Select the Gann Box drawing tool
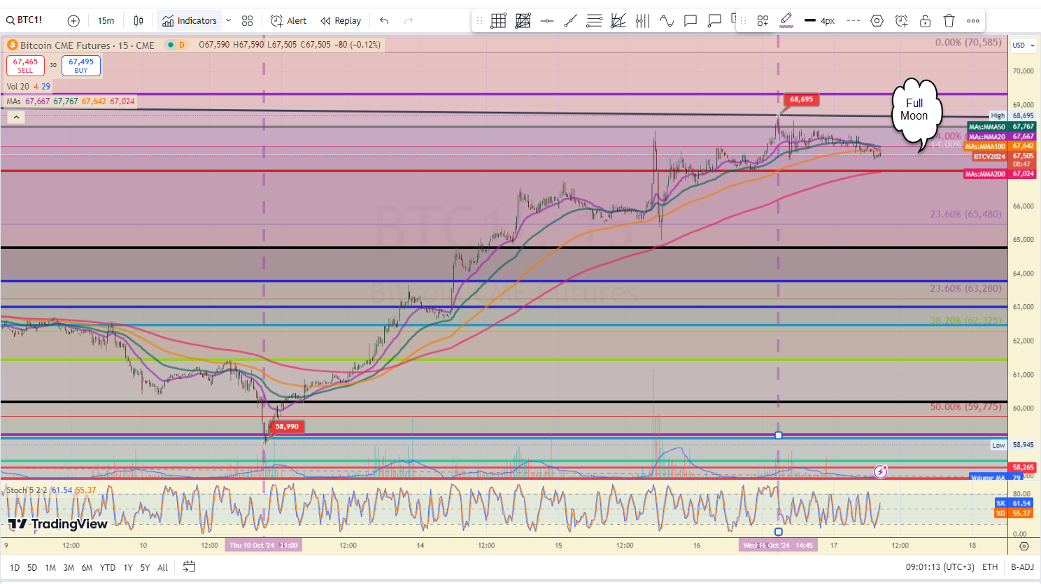Screen dimensions: 1041x584 click(499, 21)
